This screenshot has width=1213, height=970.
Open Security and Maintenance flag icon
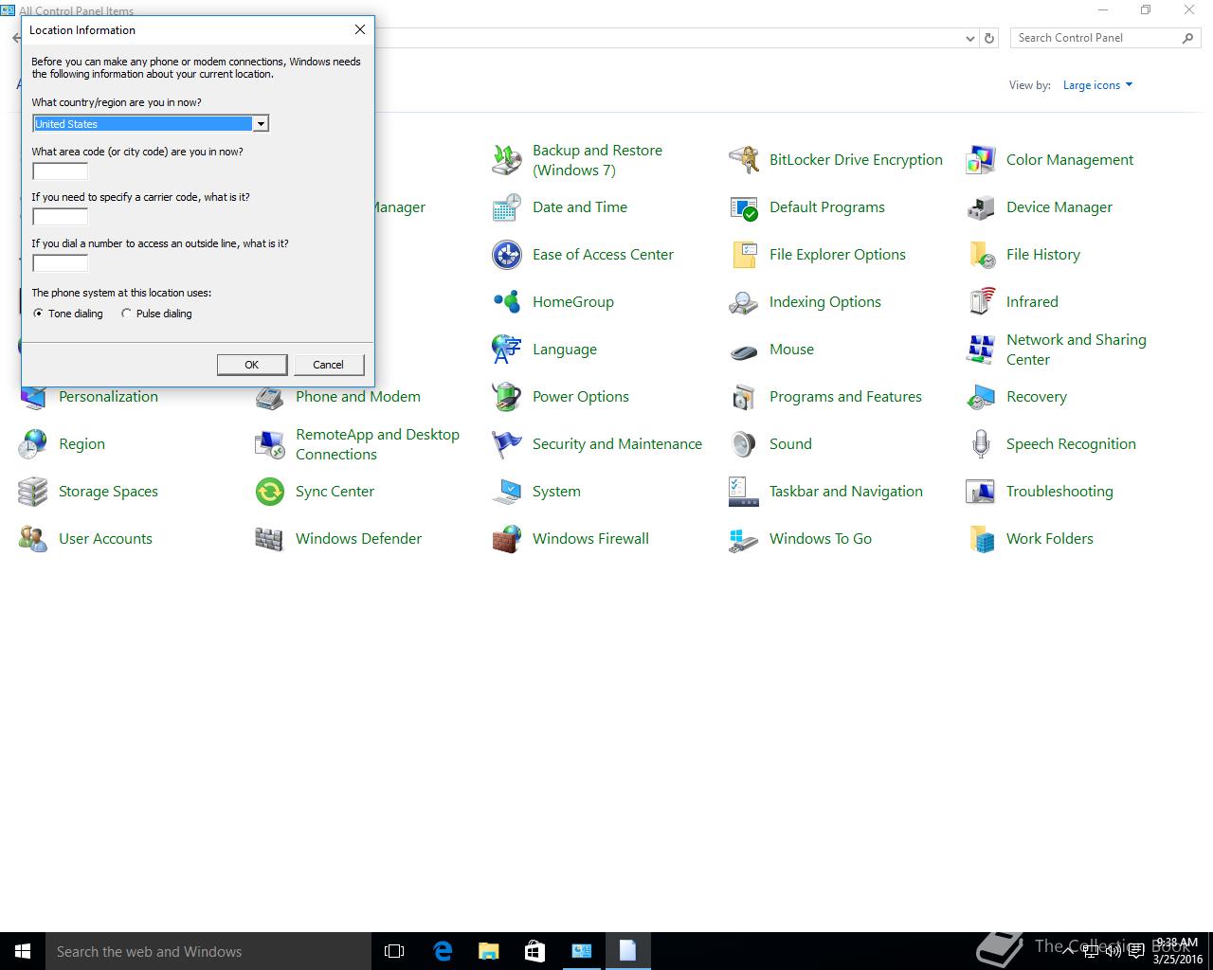click(x=507, y=444)
